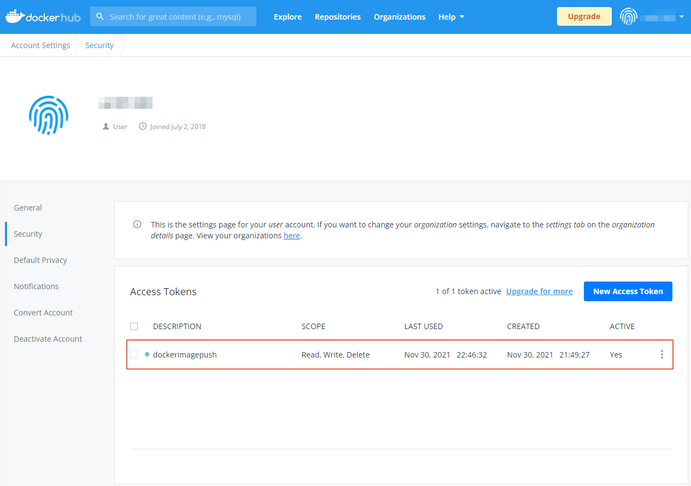The image size is (691, 486).
Task: Open Notifications settings
Action: tap(36, 286)
